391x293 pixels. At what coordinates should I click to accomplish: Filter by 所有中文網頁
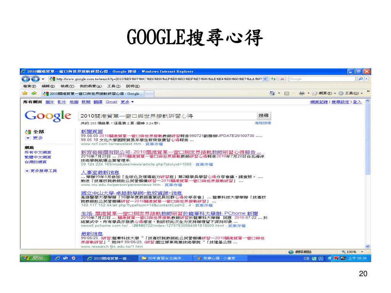[38, 153]
